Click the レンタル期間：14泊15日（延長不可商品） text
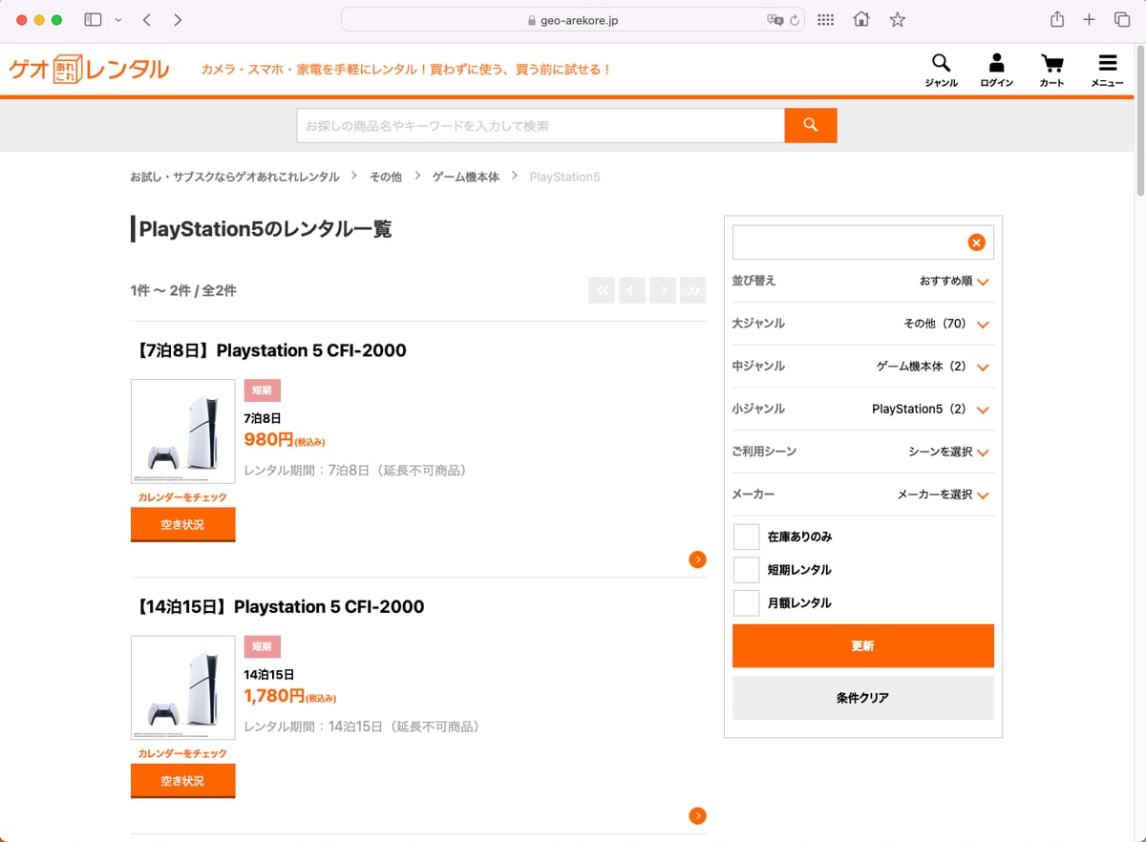This screenshot has width=1146, height=842. click(362, 726)
